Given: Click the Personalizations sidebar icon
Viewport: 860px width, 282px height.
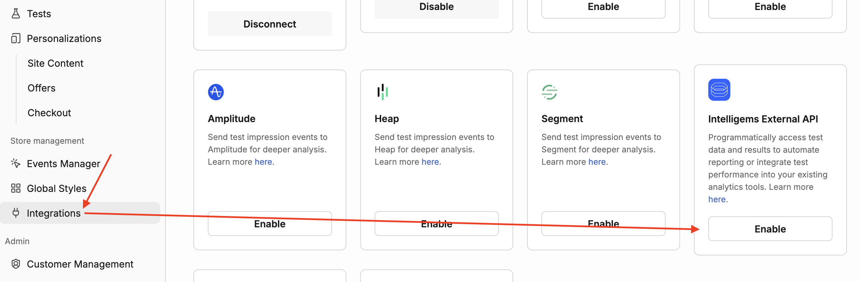Looking at the screenshot, I should coord(16,39).
